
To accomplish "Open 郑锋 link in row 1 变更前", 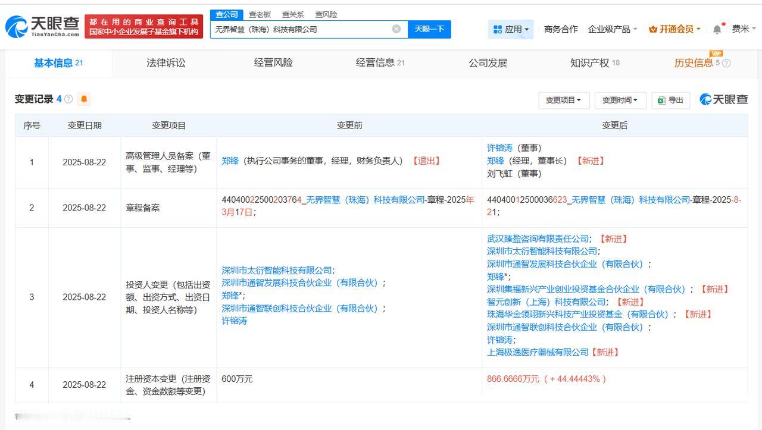I will point(230,161).
